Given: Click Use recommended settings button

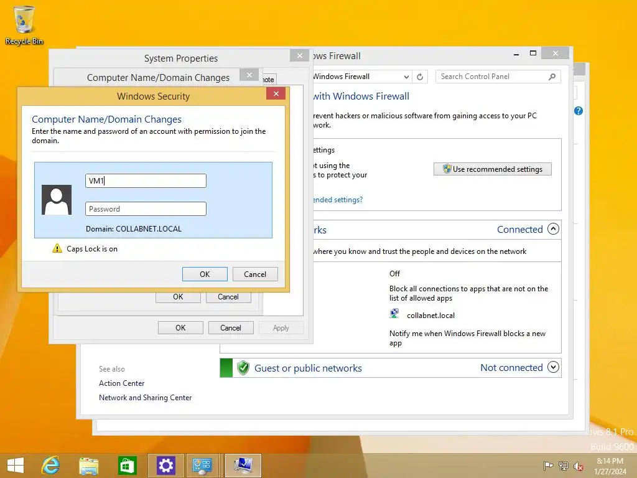Looking at the screenshot, I should [493, 169].
